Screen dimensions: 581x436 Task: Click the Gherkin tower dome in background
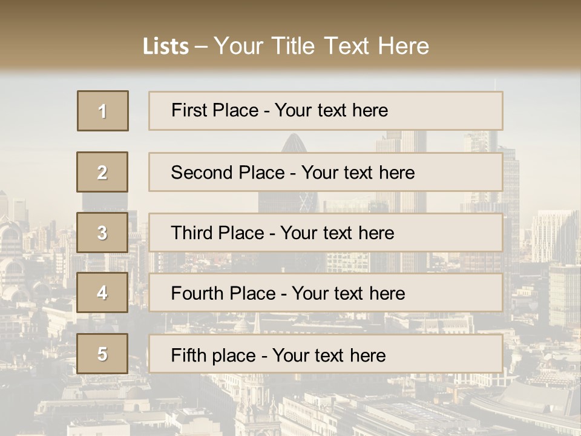tap(296, 145)
